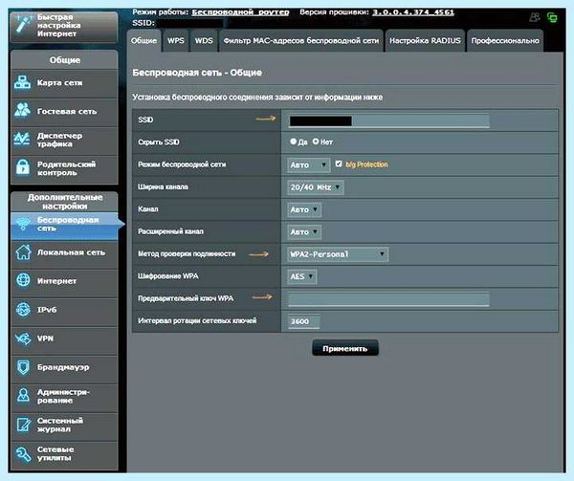Switch to the WDS tab

[x=204, y=40]
